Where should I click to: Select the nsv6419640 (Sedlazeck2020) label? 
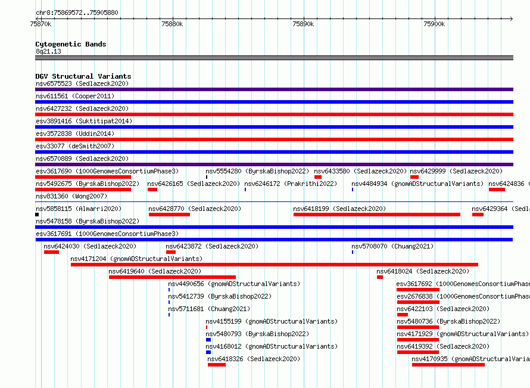point(155,271)
